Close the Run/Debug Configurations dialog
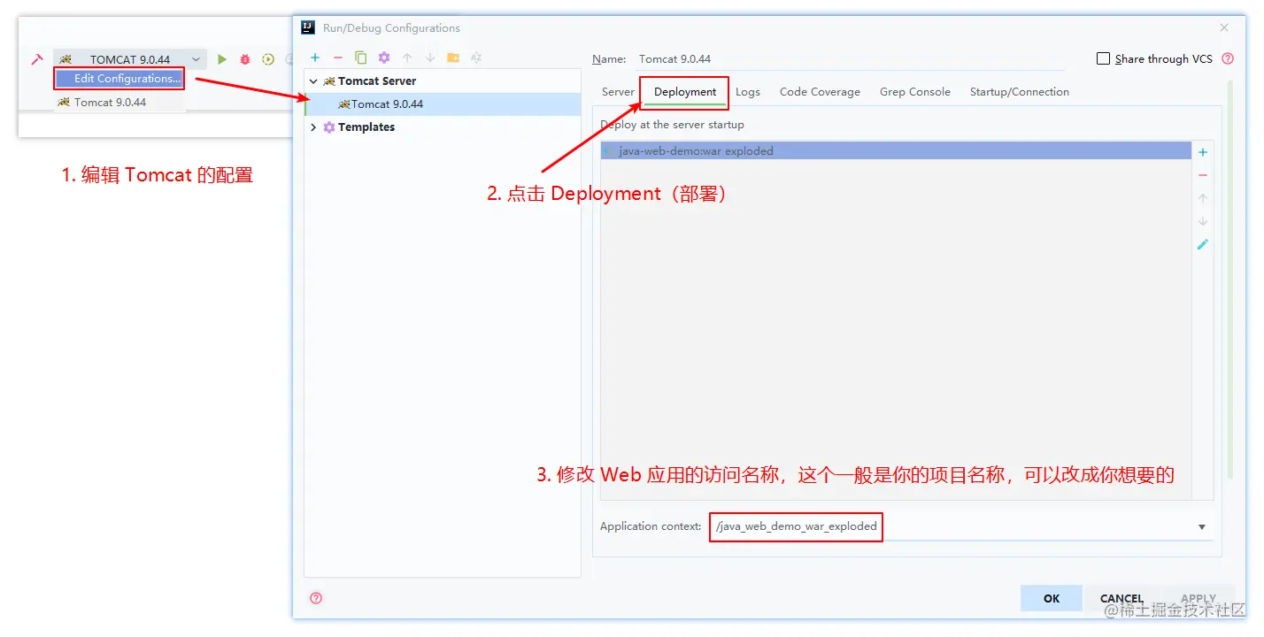1264x637 pixels. pyautogui.click(x=1224, y=27)
